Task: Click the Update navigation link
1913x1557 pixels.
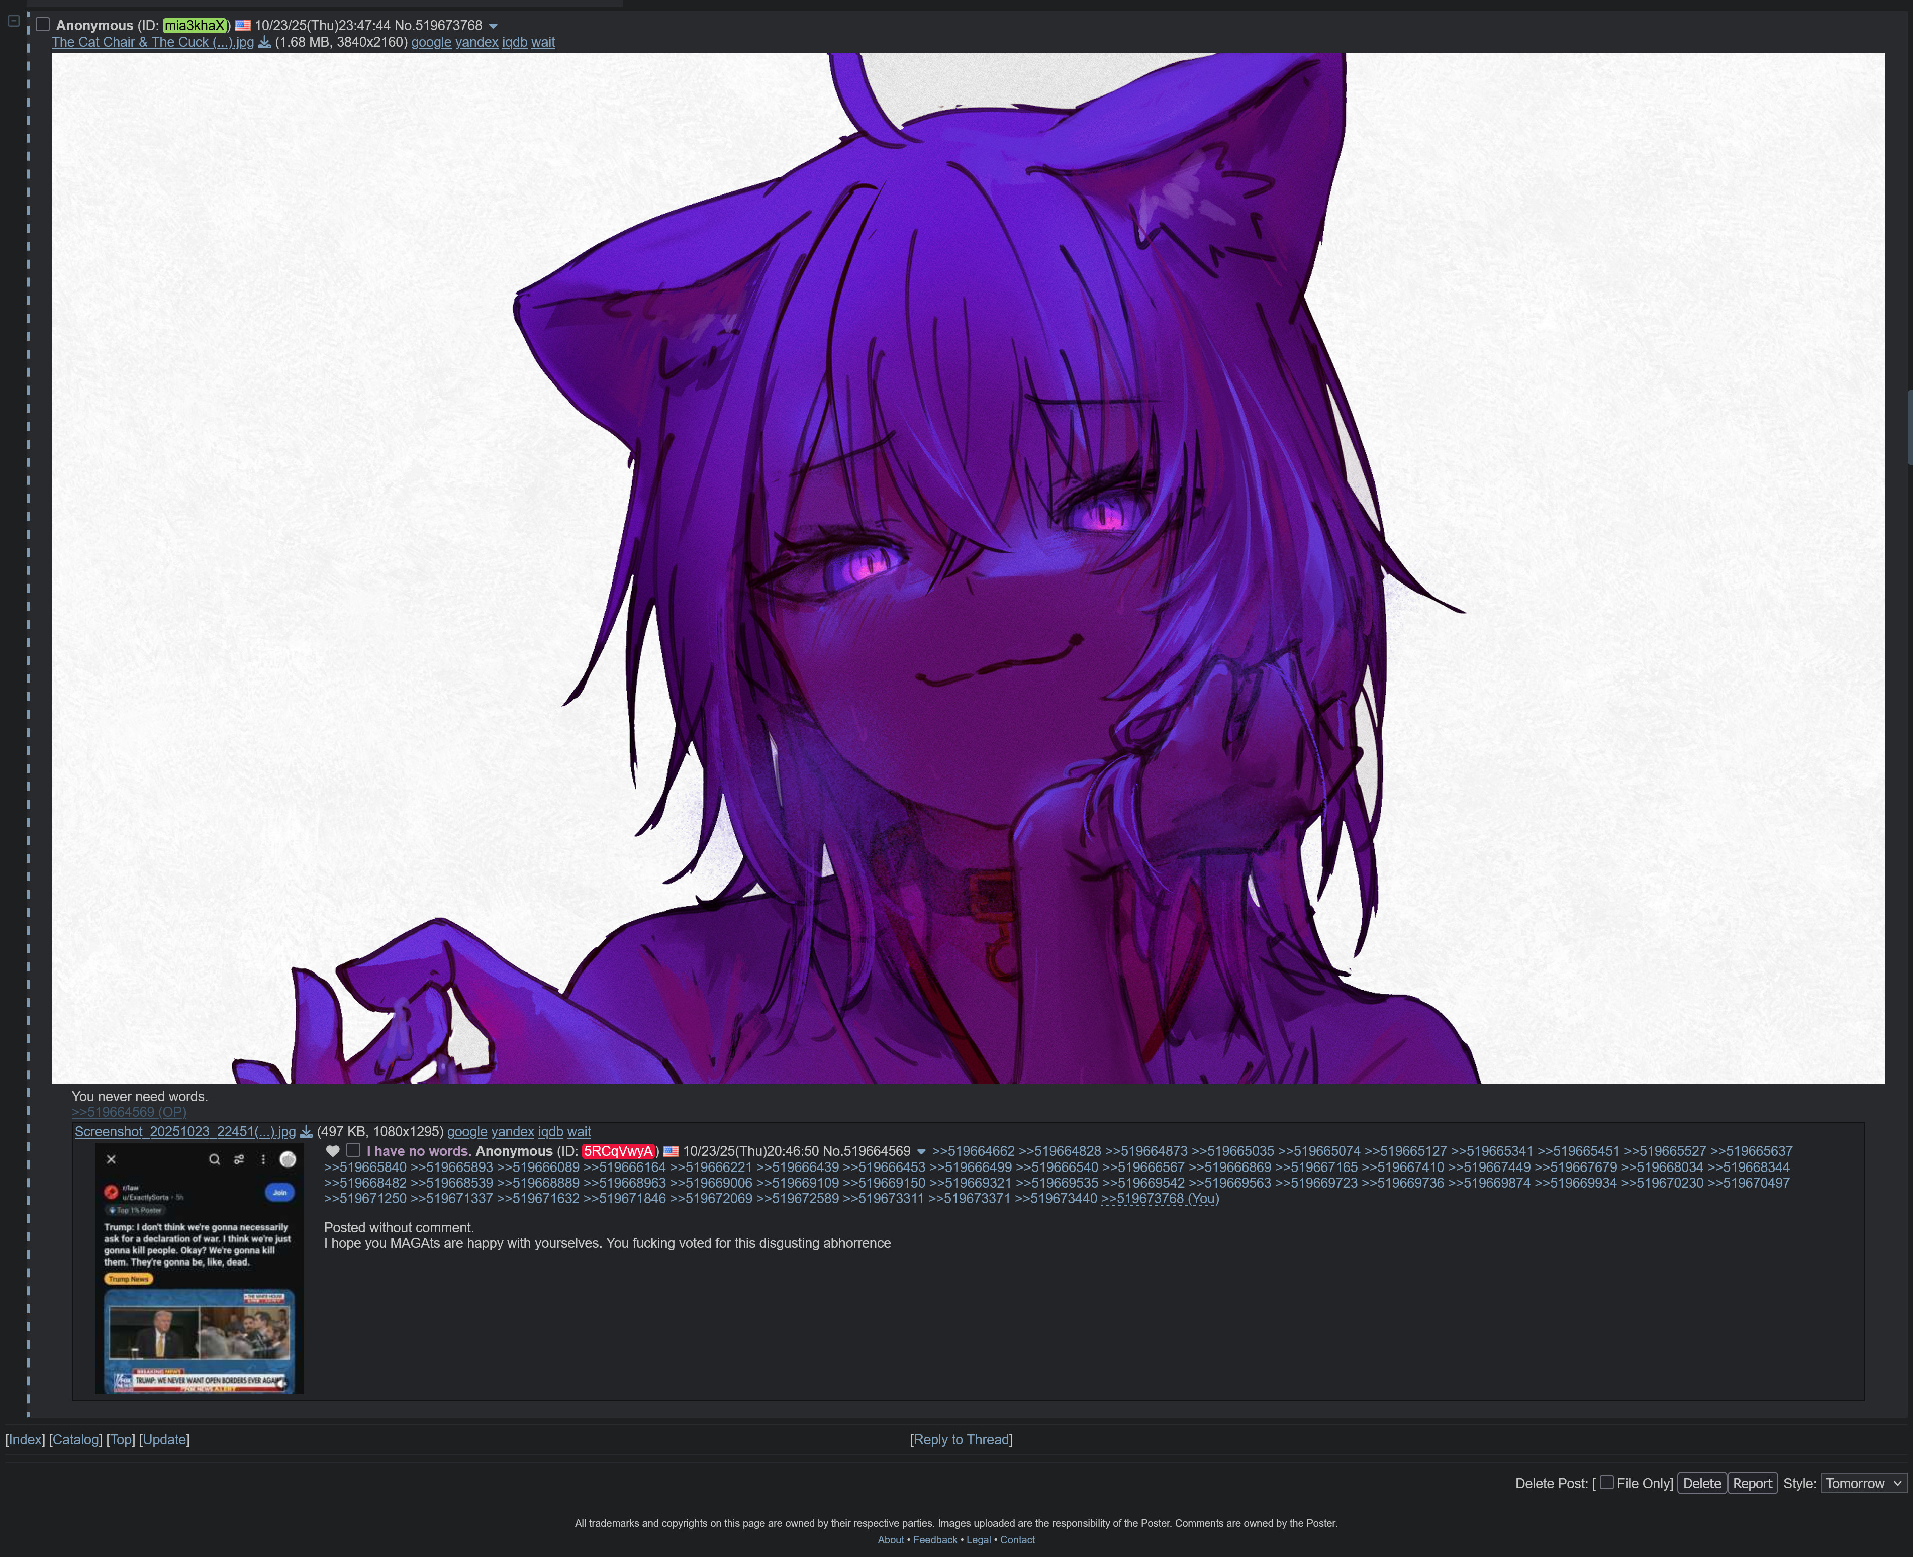Action: coord(164,1439)
